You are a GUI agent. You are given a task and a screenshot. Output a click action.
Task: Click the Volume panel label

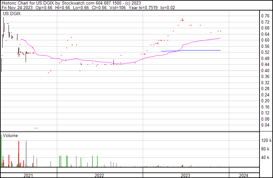[10, 135]
